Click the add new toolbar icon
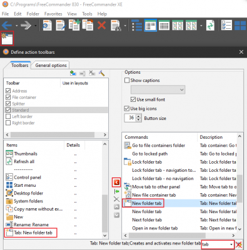The height and width of the screenshot is (250, 247). point(73,73)
